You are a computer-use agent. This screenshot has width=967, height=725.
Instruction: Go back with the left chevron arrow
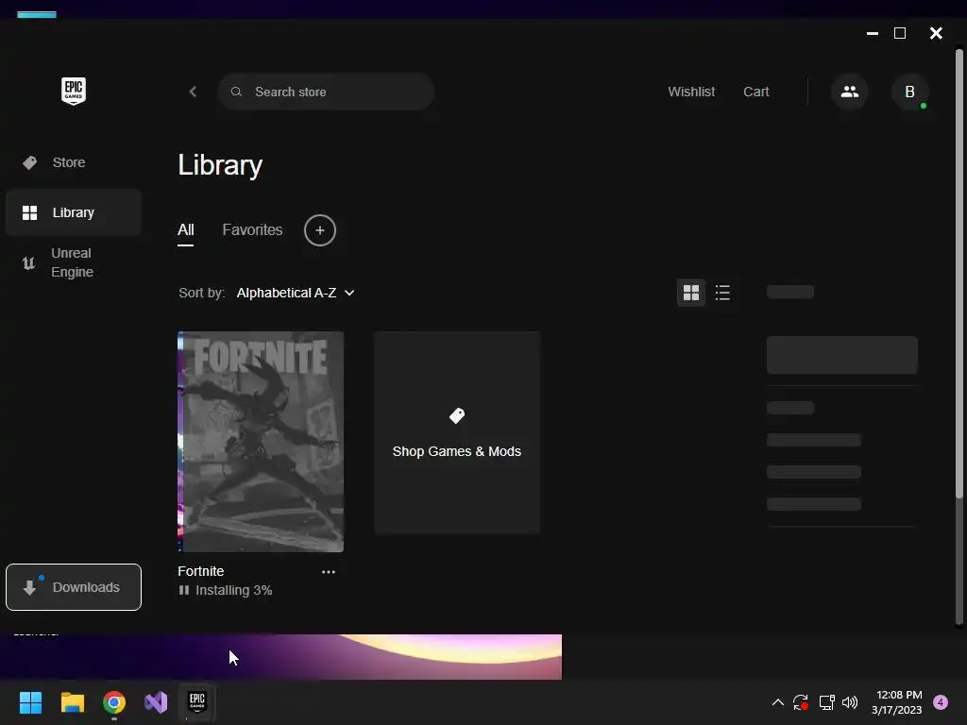point(193,92)
